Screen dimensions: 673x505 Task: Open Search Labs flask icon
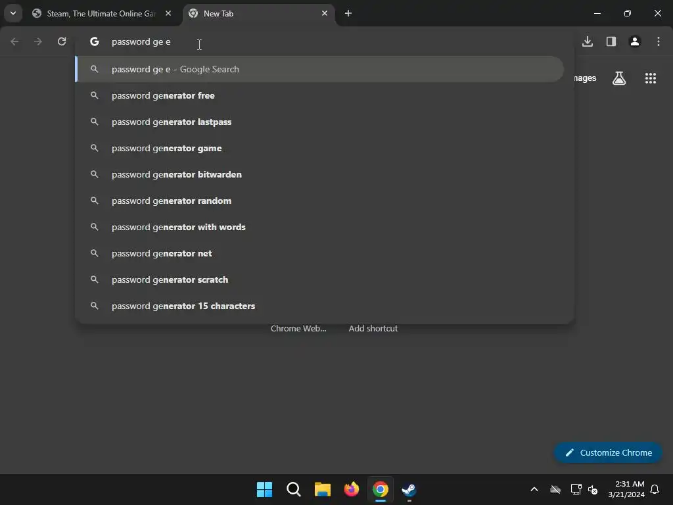pos(619,78)
